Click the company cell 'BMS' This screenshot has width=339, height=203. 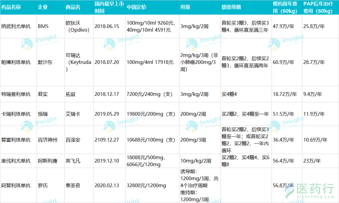(x=43, y=26)
